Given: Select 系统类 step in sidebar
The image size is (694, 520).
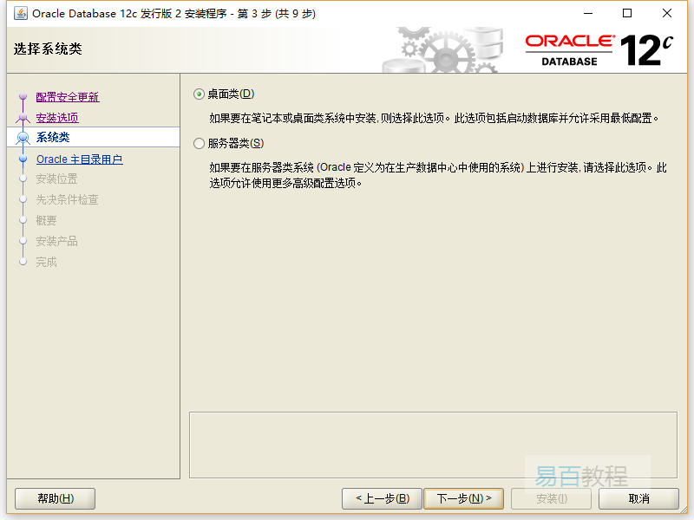Looking at the screenshot, I should pyautogui.click(x=53, y=138).
